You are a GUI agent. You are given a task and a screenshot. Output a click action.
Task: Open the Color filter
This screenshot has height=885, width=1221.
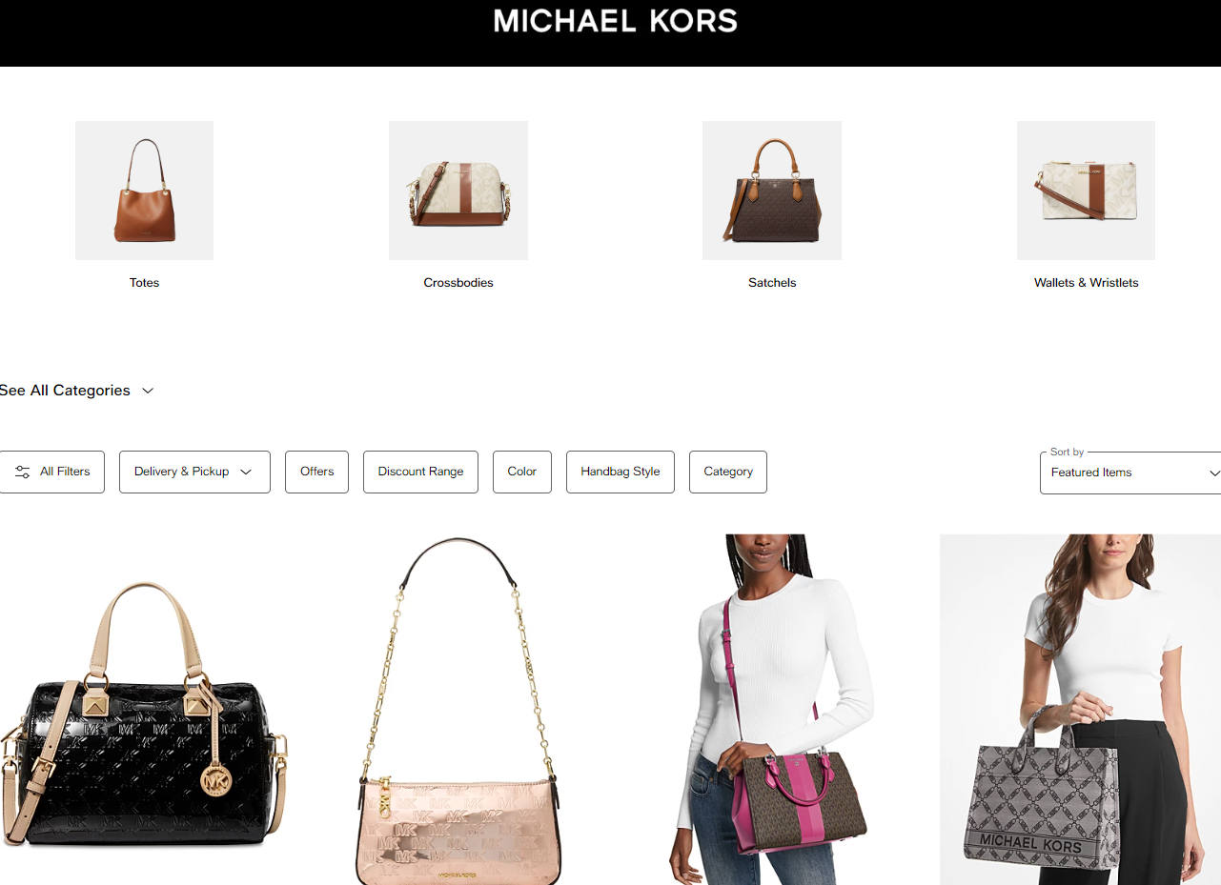click(x=522, y=472)
